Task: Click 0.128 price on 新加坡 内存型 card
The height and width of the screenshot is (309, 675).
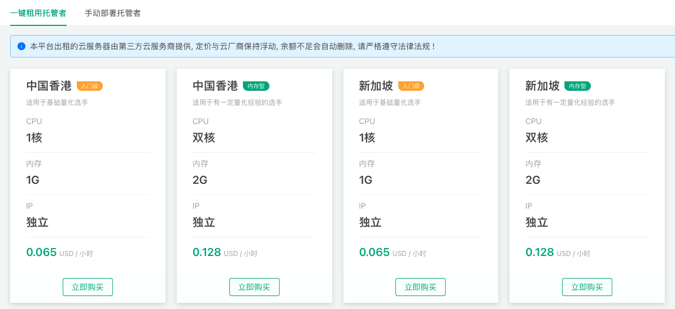Action: (540, 252)
